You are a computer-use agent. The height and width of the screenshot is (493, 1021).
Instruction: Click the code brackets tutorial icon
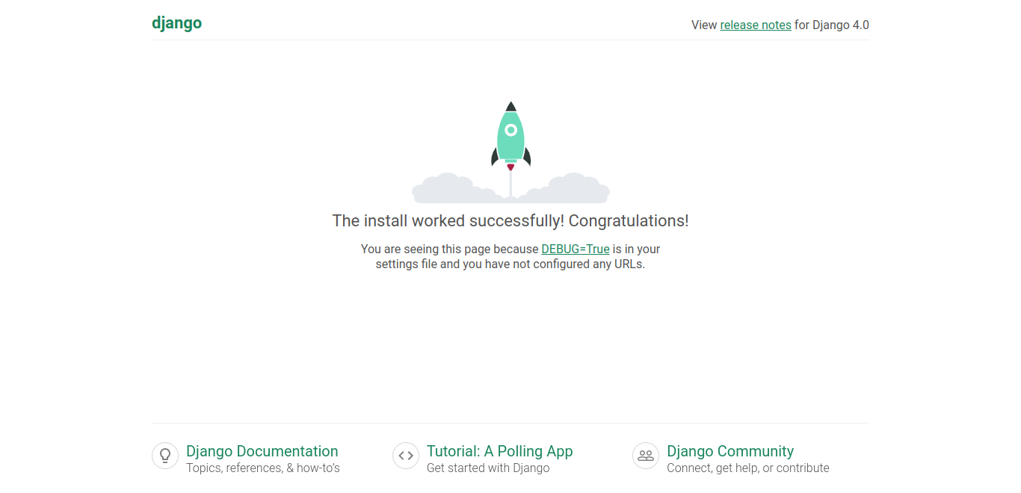(406, 456)
